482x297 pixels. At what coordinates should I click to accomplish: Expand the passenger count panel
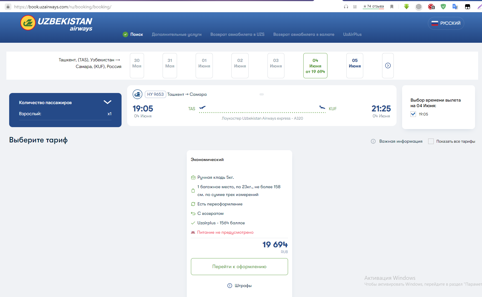coord(107,102)
